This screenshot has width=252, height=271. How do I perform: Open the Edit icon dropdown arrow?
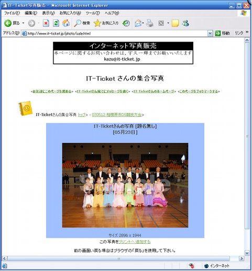(x=168, y=23)
